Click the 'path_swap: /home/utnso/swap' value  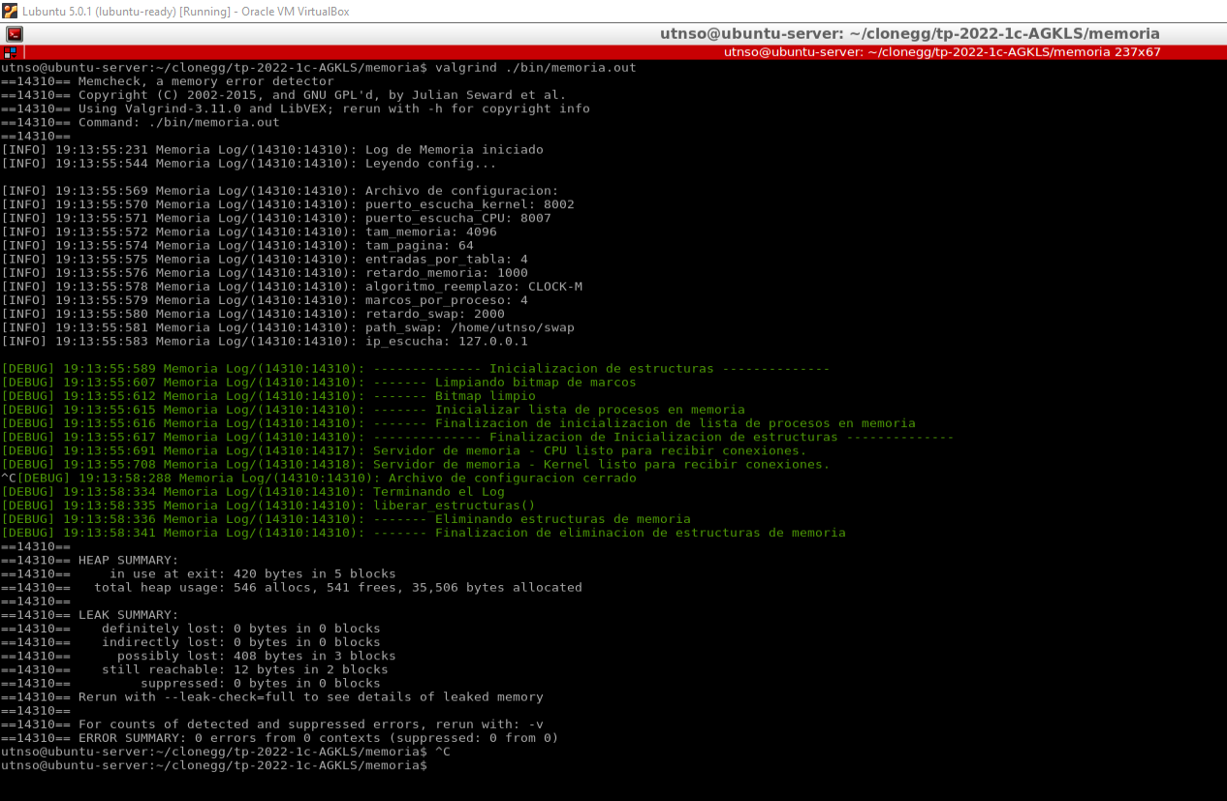click(x=469, y=326)
